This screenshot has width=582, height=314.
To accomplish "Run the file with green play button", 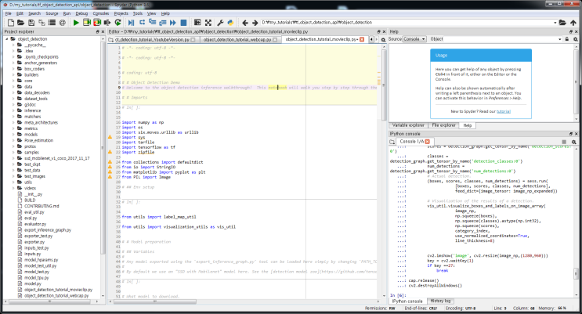I will pos(75,23).
